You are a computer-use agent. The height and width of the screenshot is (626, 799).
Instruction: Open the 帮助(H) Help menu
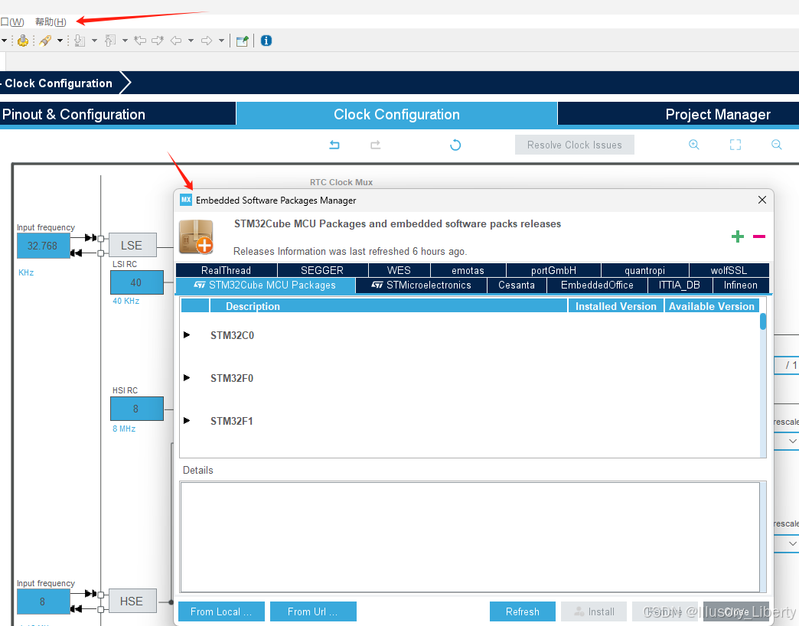[51, 22]
